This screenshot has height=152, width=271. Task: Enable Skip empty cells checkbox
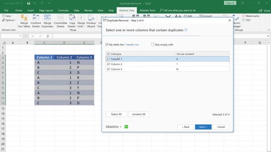point(152,44)
